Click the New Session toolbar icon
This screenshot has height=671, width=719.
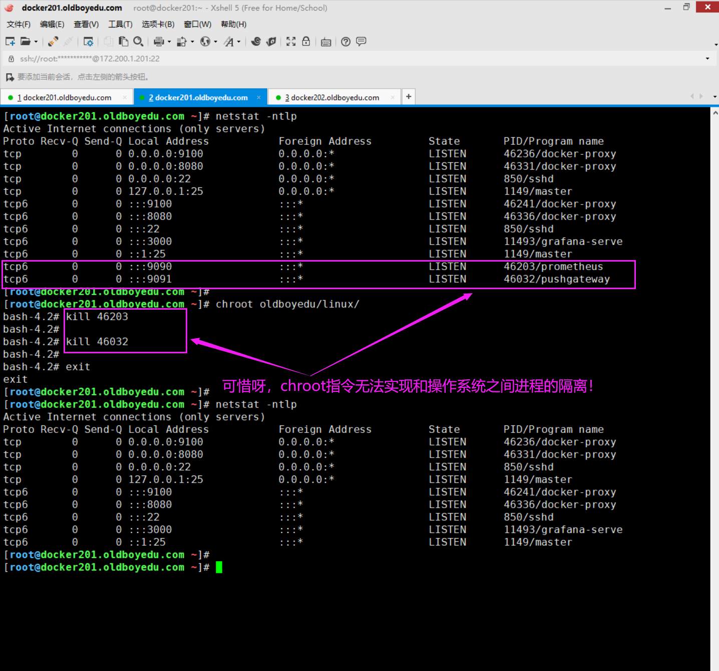10,42
